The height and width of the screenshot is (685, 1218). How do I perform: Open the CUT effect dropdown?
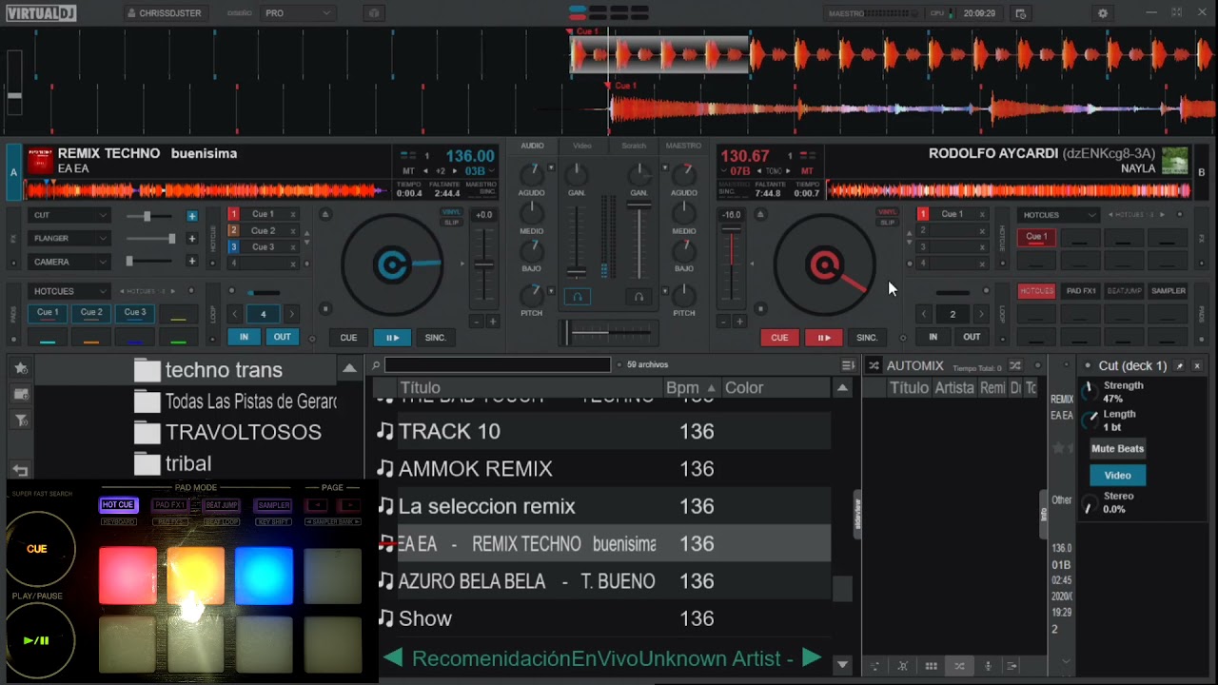click(x=69, y=216)
